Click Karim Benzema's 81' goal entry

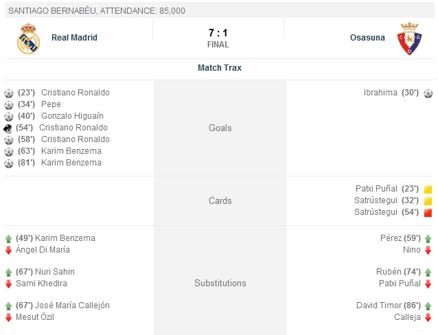pyautogui.click(x=71, y=163)
